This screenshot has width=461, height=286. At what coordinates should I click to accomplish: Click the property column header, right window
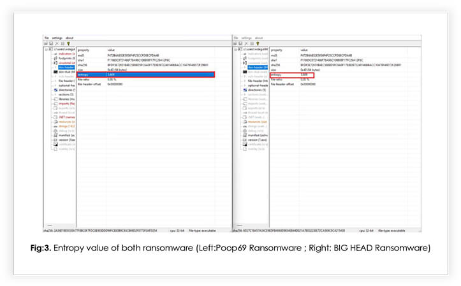(276, 50)
